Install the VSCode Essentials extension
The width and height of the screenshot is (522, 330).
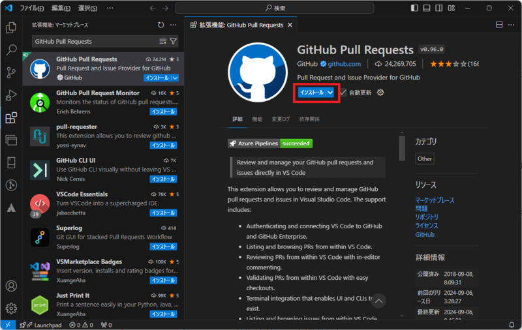pos(163,213)
